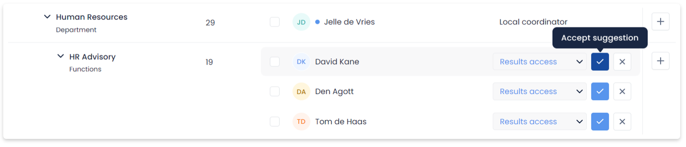
Task: Add person to Human Resources with plus
Action: (x=660, y=22)
